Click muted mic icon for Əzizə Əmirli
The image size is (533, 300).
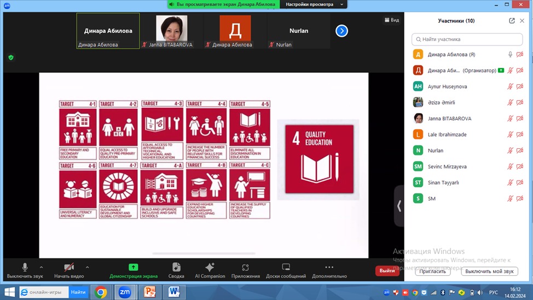click(x=510, y=102)
